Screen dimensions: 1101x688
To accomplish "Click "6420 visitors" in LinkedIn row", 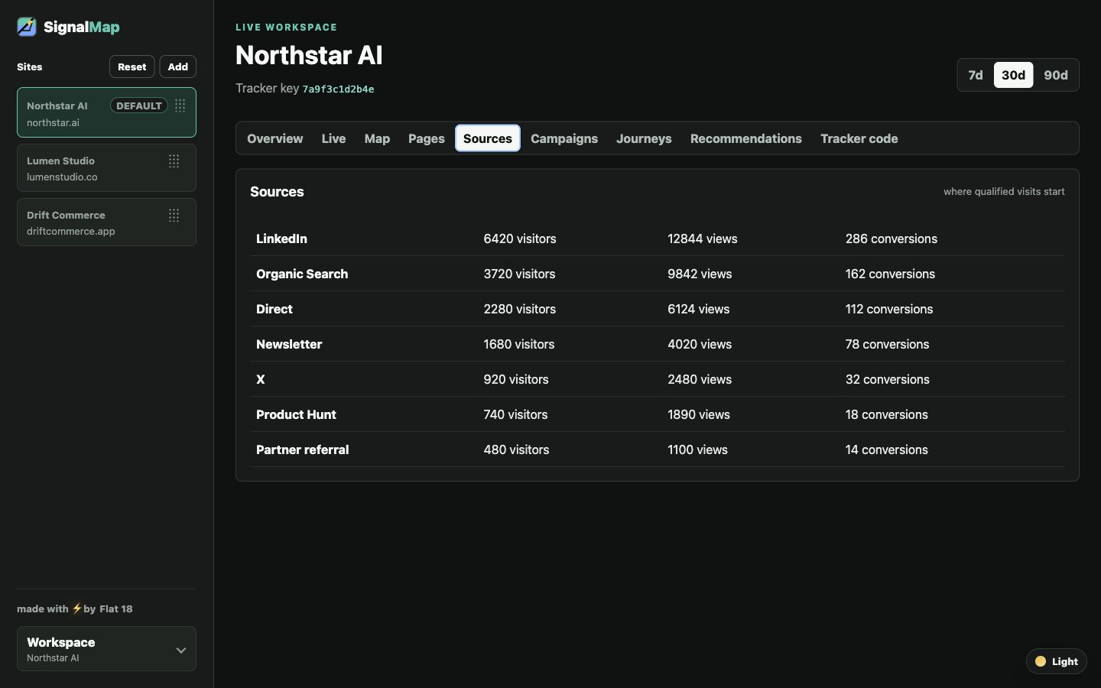I will [520, 239].
